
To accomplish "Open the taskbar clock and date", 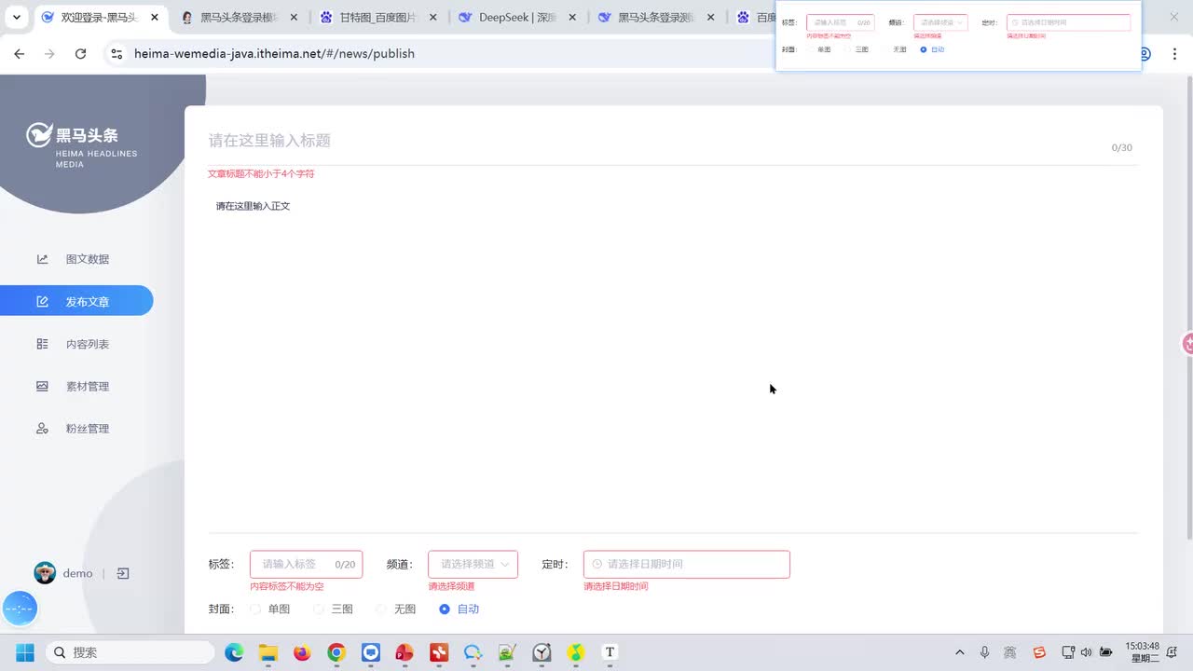I will [x=1142, y=651].
